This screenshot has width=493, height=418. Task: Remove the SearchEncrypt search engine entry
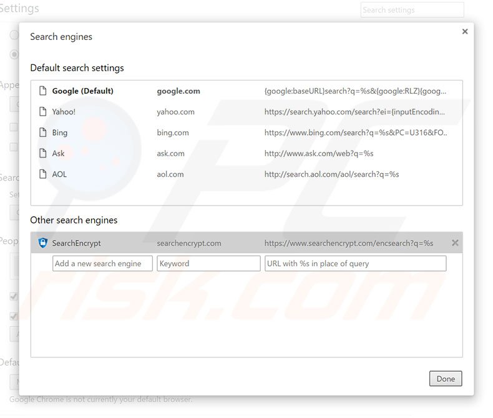pos(455,242)
